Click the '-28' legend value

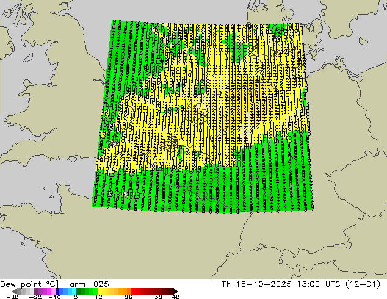click(x=12, y=297)
